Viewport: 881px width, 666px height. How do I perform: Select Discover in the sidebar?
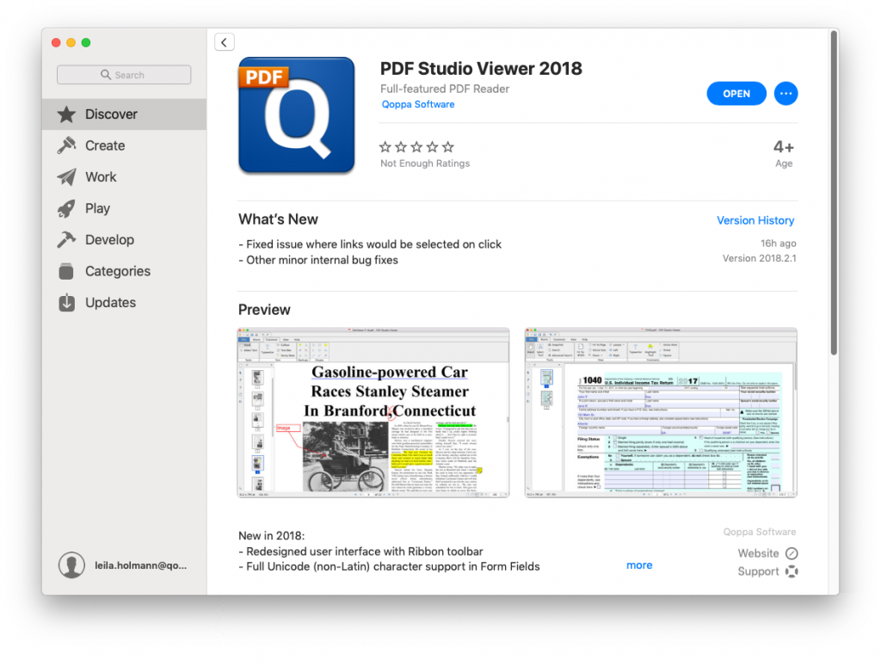pos(124,114)
